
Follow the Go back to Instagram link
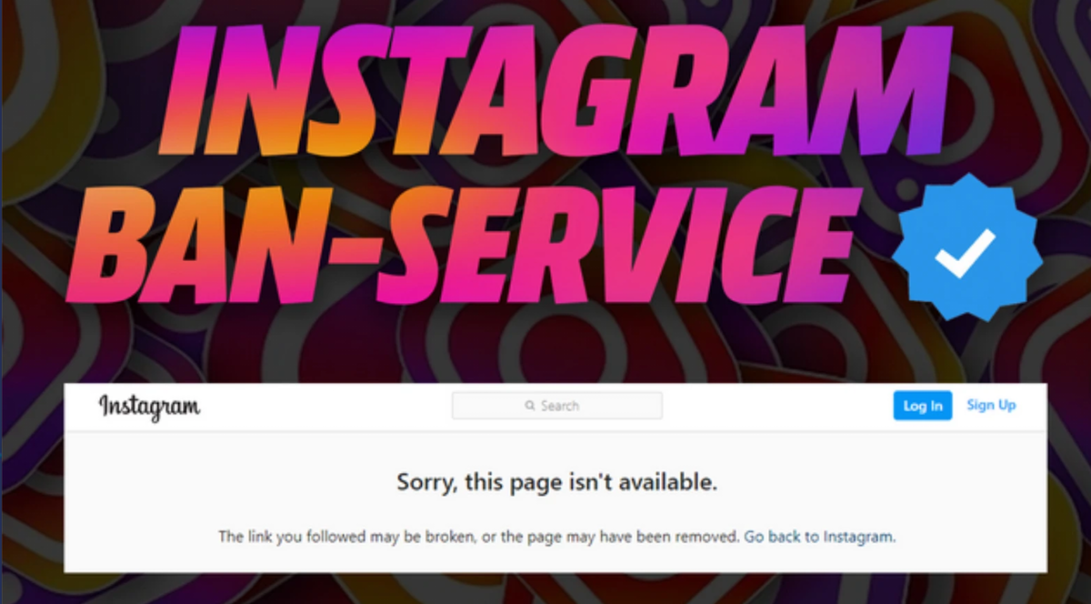pos(819,537)
